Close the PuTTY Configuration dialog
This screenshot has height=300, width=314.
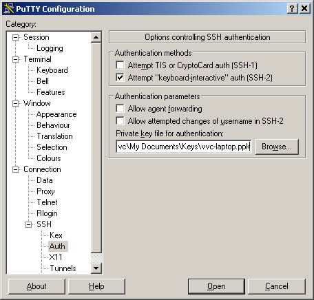coord(304,9)
